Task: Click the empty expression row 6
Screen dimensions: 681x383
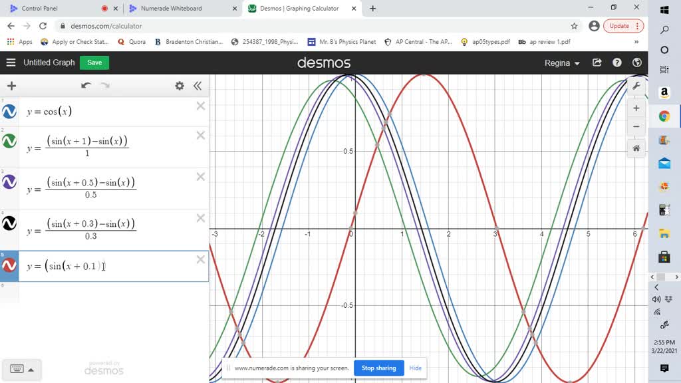Action: [104, 293]
